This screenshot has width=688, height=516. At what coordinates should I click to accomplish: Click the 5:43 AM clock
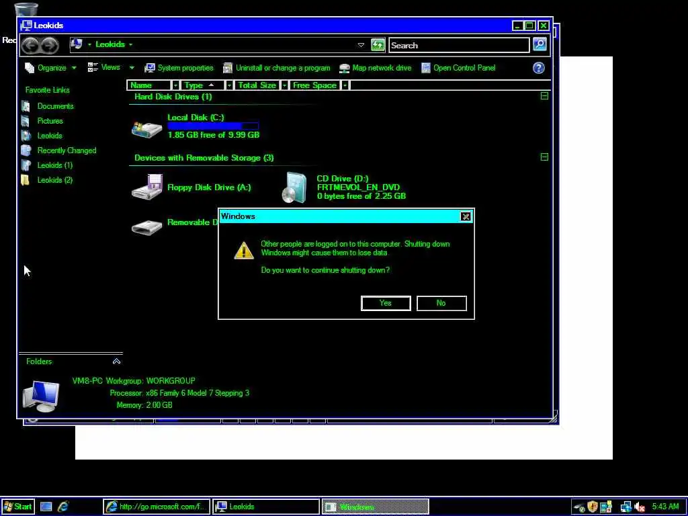(665, 507)
